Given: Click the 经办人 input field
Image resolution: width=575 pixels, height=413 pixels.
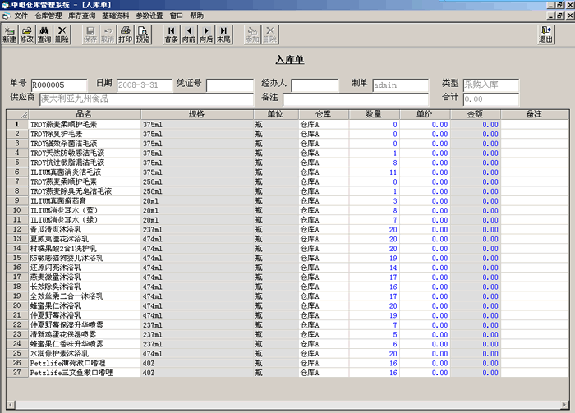Looking at the screenshot, I should (x=315, y=85).
